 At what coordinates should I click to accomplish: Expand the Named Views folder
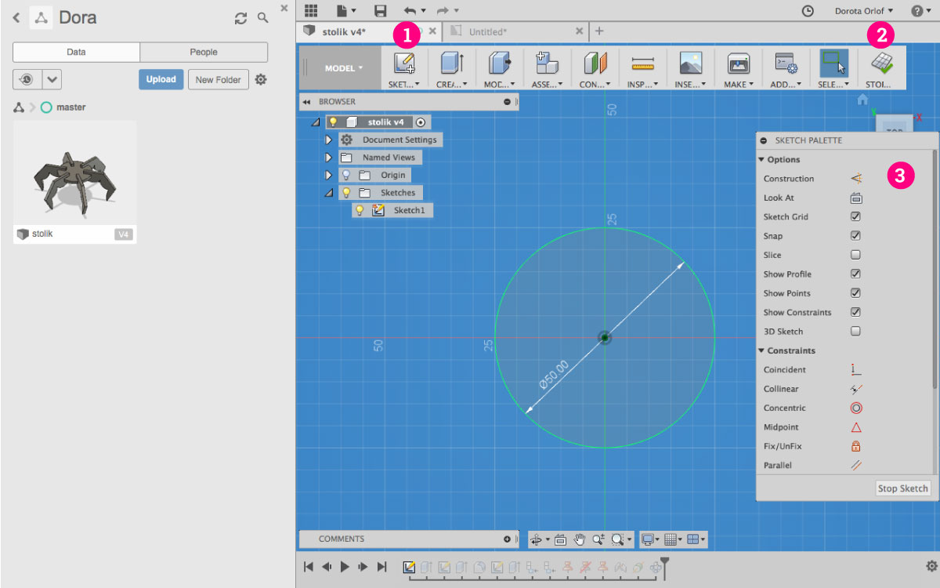click(329, 157)
